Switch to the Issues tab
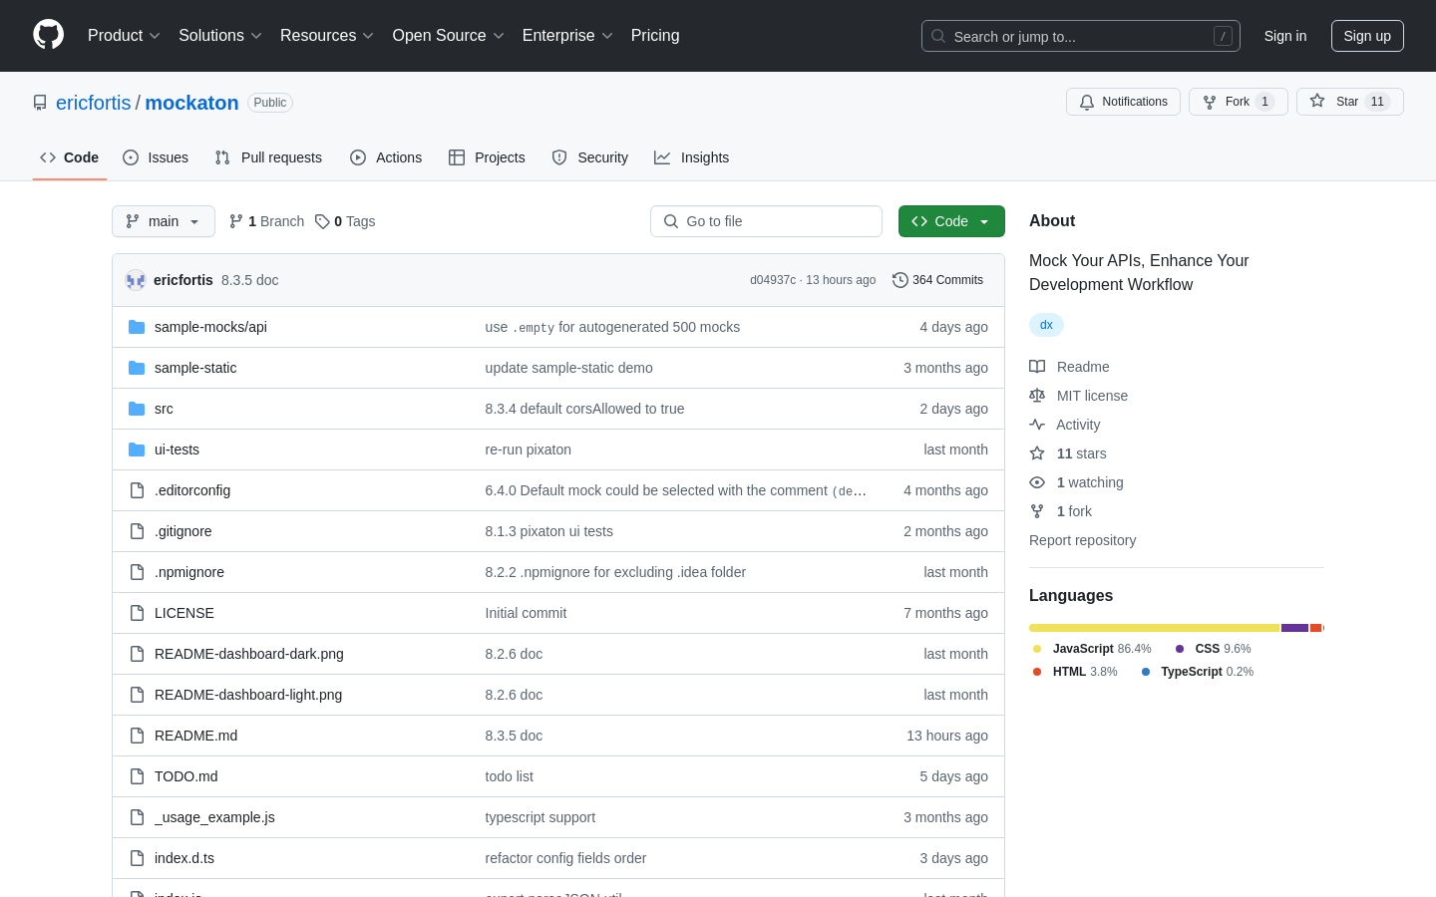 (x=156, y=157)
